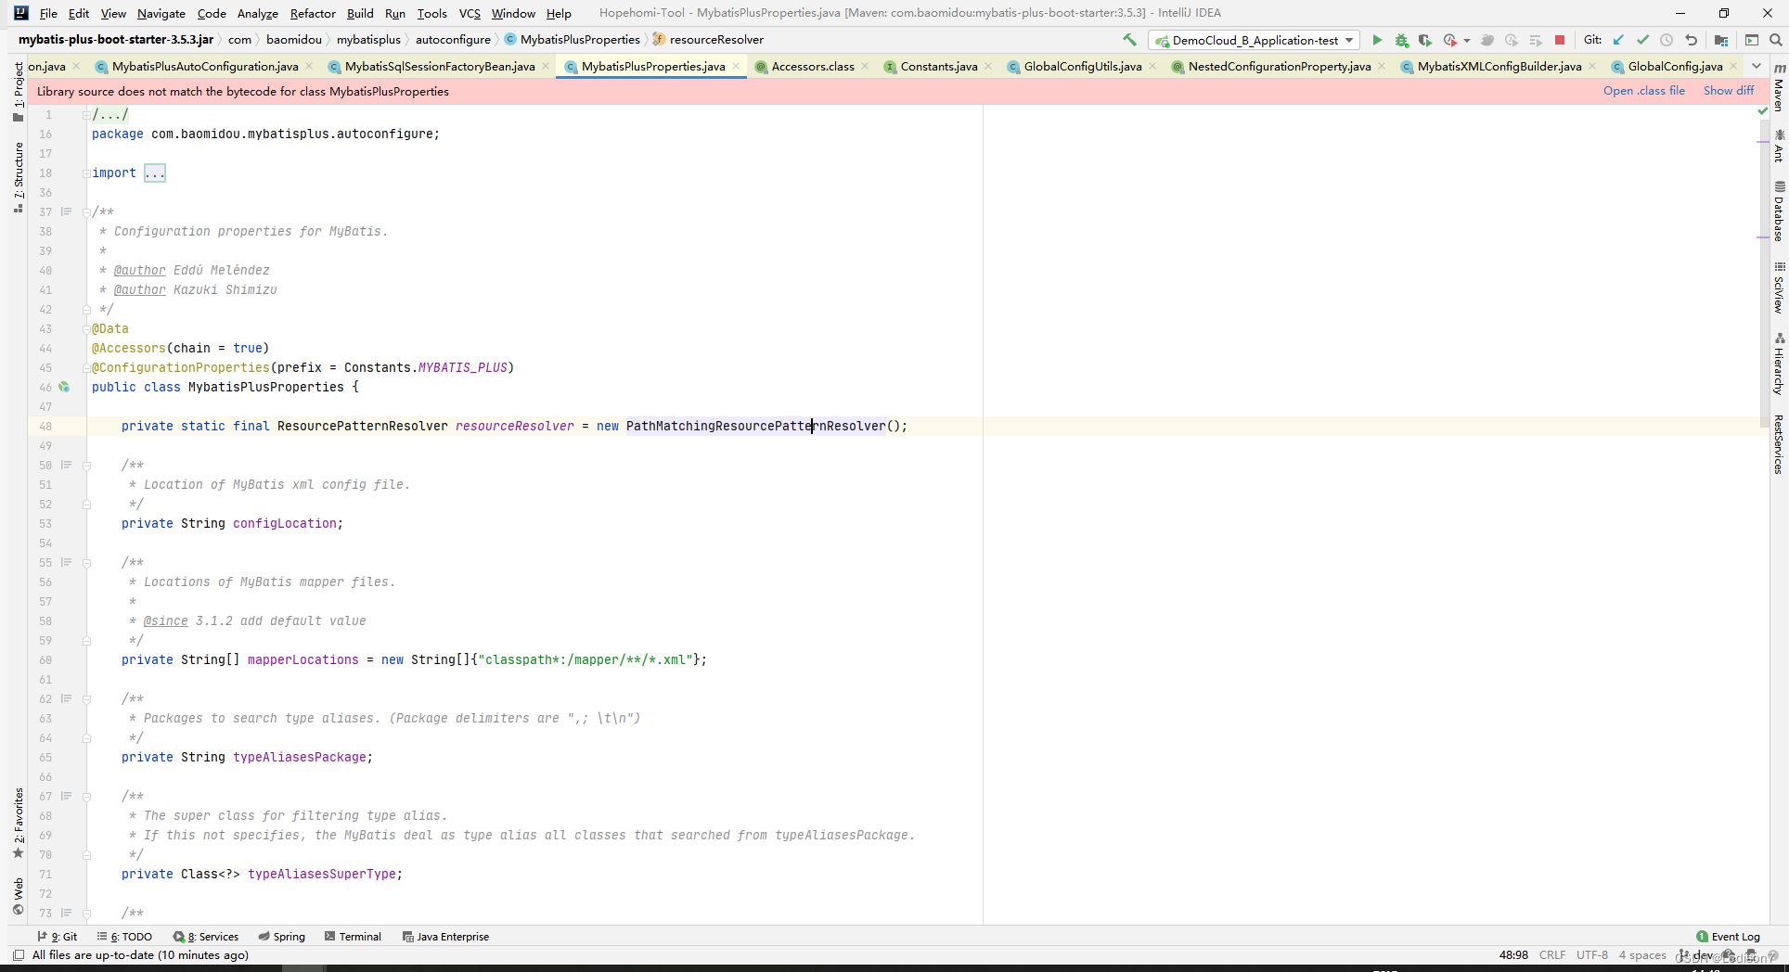Start debugging with the green bug icon
This screenshot has height=972, width=1789.
pyautogui.click(x=1402, y=40)
